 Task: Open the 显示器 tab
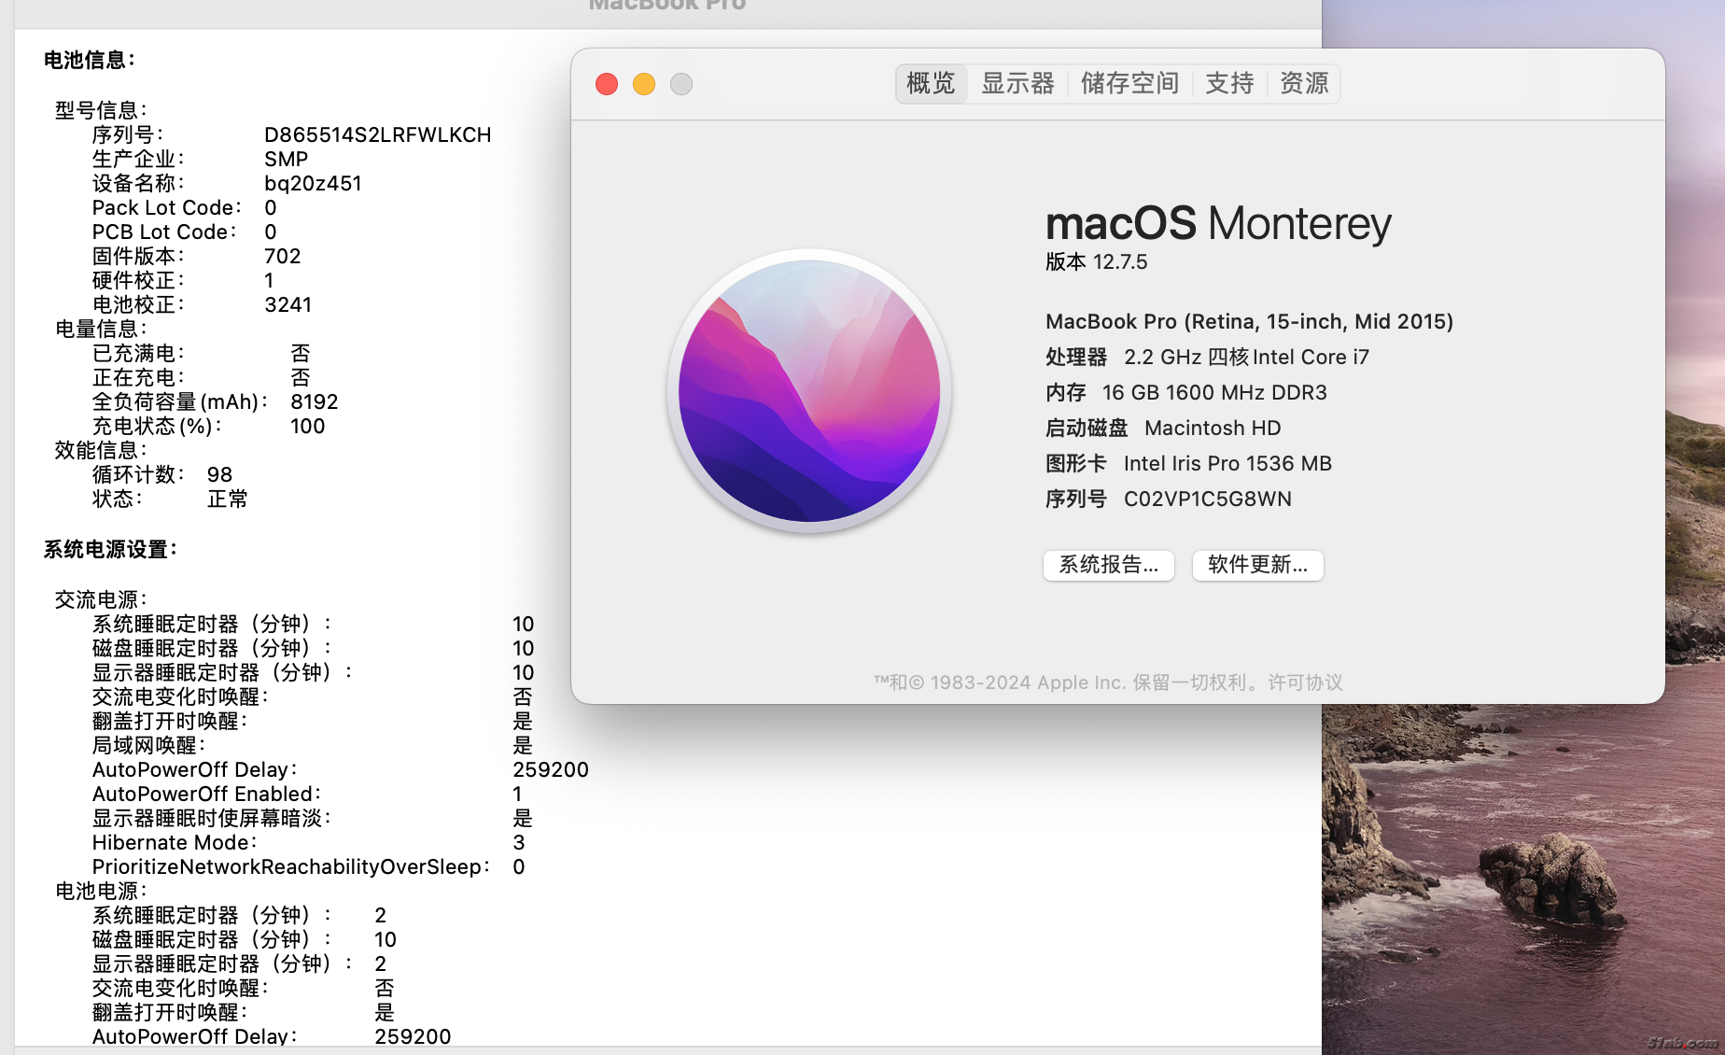click(x=1017, y=84)
